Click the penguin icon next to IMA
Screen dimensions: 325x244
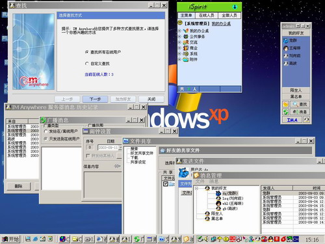(306, 120)
